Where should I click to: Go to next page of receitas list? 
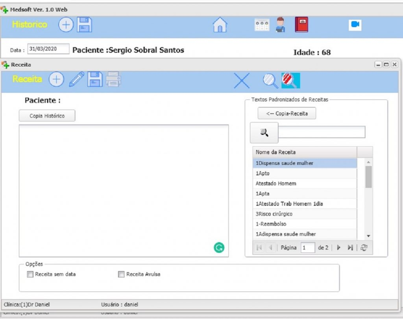point(338,248)
